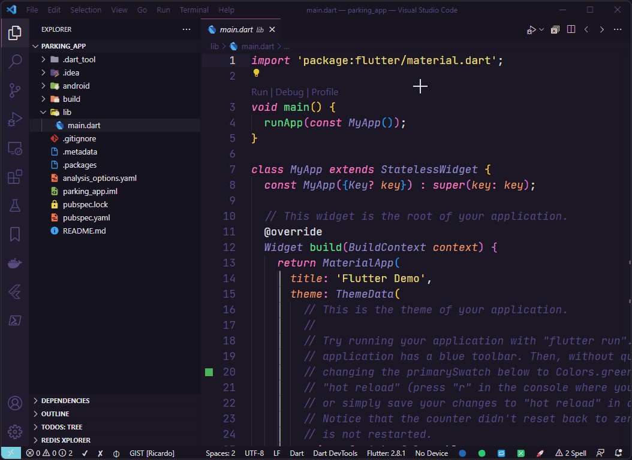The width and height of the screenshot is (632, 460).
Task: Click the Run CodeLens above main()
Action: (x=259, y=92)
